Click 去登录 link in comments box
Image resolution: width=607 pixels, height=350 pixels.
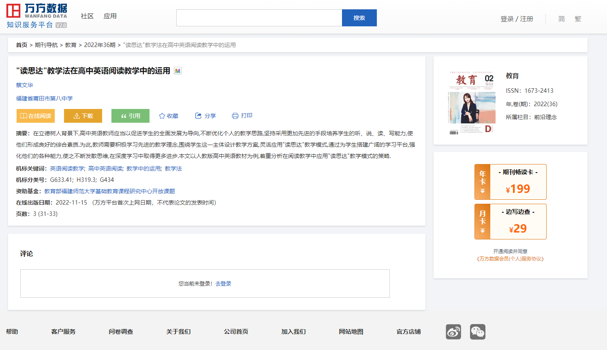coord(223,284)
